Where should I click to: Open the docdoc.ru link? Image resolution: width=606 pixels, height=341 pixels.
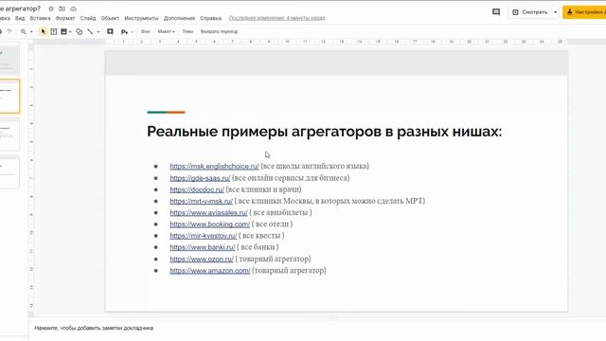coord(197,189)
